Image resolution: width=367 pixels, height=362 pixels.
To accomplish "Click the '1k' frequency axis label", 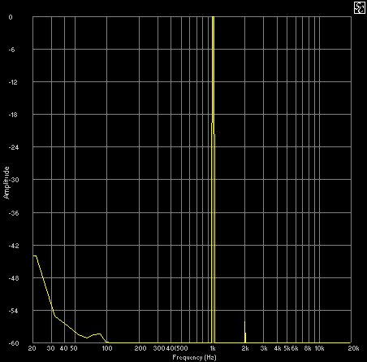I will [213, 348].
